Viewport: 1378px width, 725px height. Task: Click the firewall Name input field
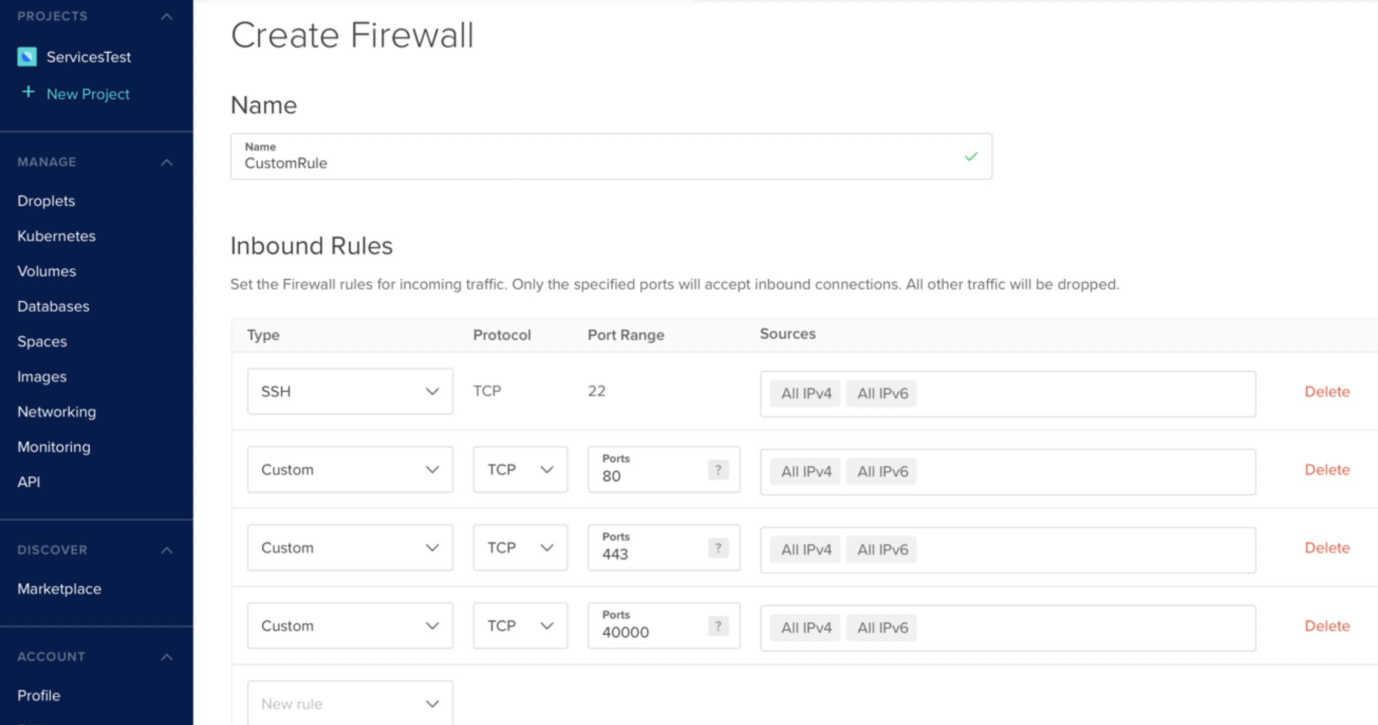611,156
